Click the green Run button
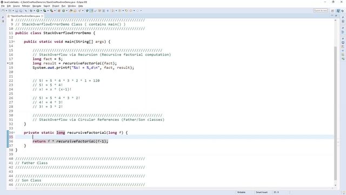 (x=38, y=11)
